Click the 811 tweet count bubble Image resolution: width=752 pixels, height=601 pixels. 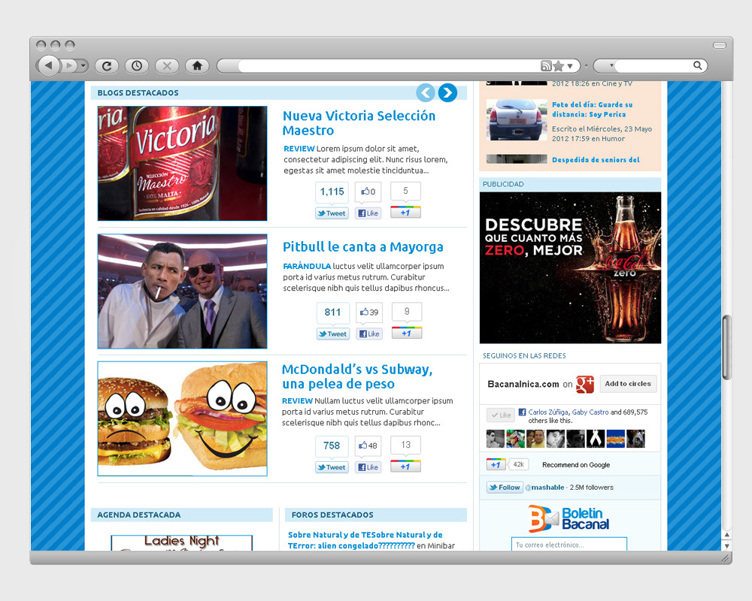(x=333, y=313)
